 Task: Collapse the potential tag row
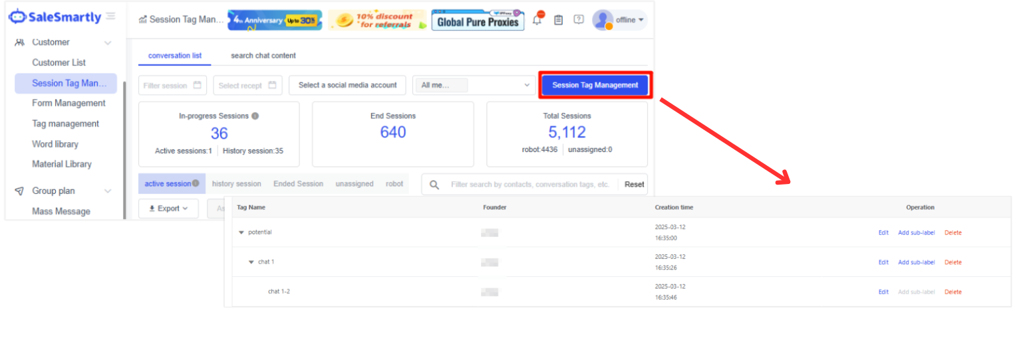[241, 232]
